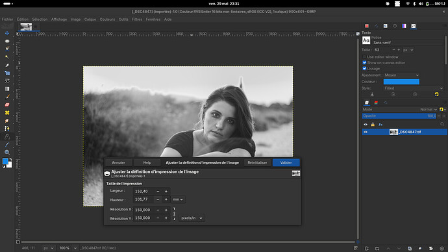448x252 pixels.
Task: Open the Calque menu
Action: point(90,19)
